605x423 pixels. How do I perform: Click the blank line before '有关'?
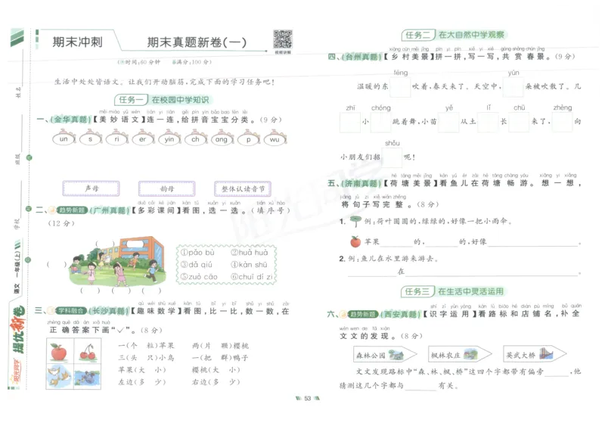420,387
